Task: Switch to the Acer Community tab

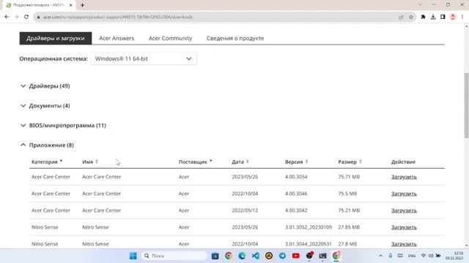Action: click(170, 39)
